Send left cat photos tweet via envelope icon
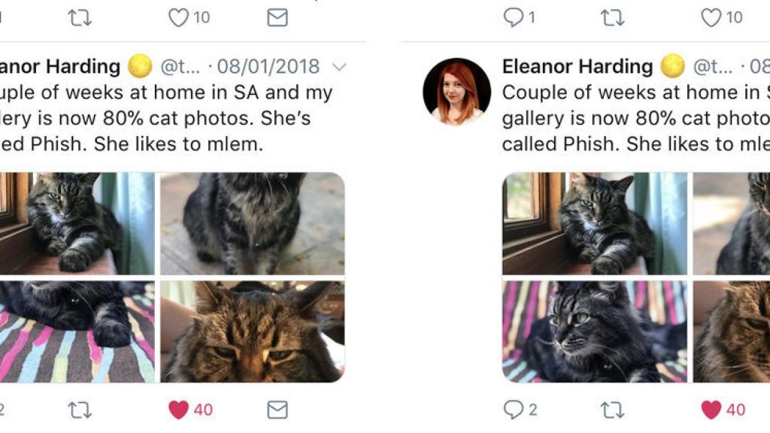 click(x=277, y=410)
